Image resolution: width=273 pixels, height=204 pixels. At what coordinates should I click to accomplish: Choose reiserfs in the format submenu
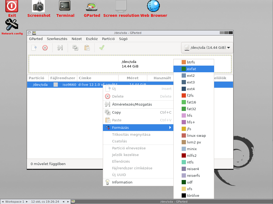point(194,175)
